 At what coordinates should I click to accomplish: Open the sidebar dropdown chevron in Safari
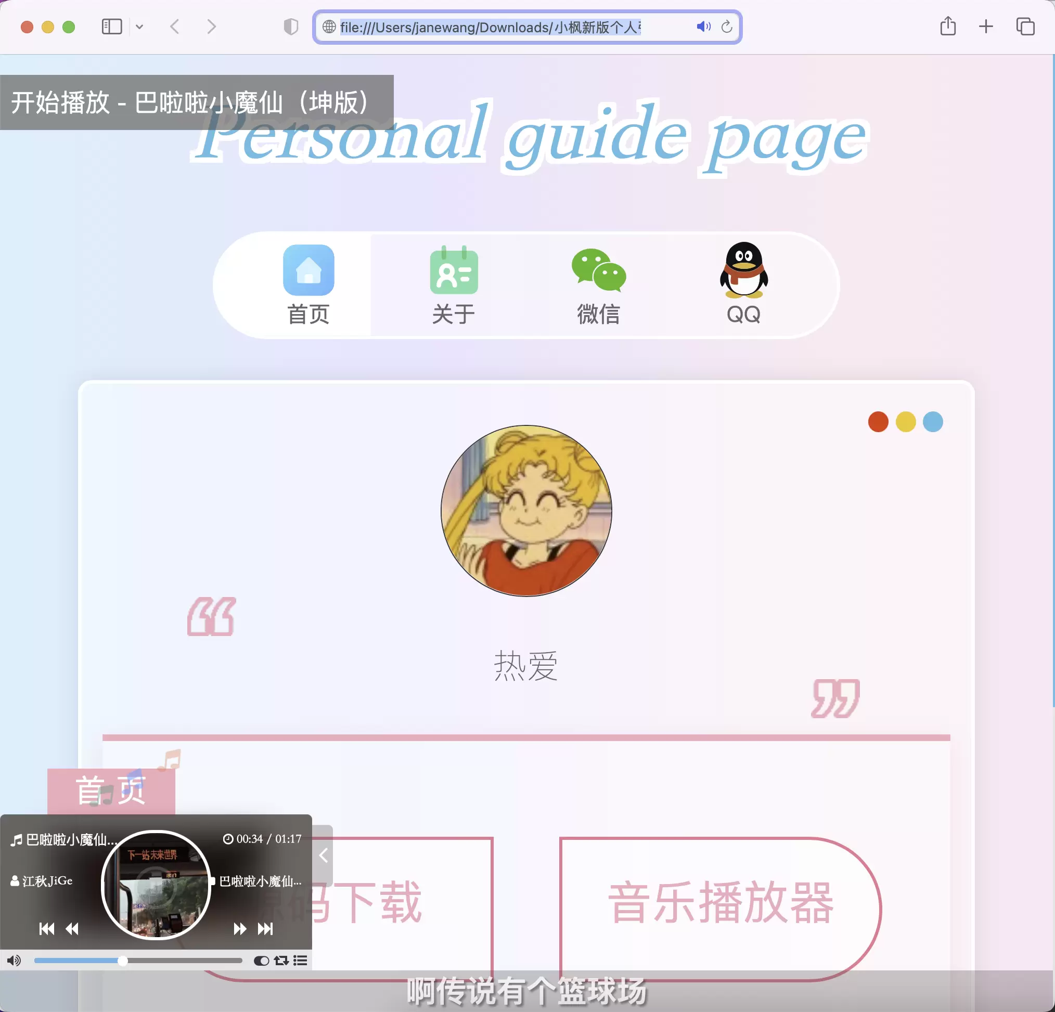point(139,27)
